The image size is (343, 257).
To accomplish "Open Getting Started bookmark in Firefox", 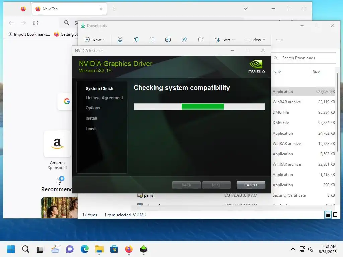I will pos(66,34).
